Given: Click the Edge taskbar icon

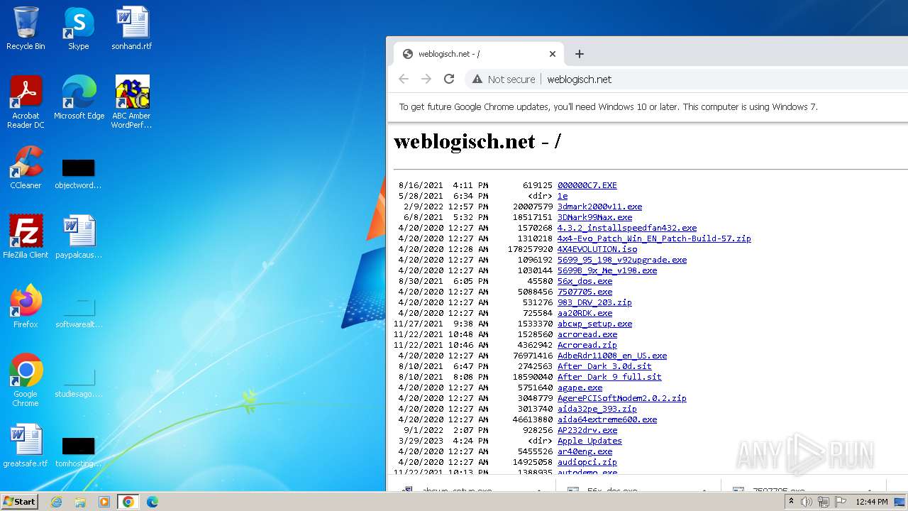Looking at the screenshot, I should [x=152, y=502].
